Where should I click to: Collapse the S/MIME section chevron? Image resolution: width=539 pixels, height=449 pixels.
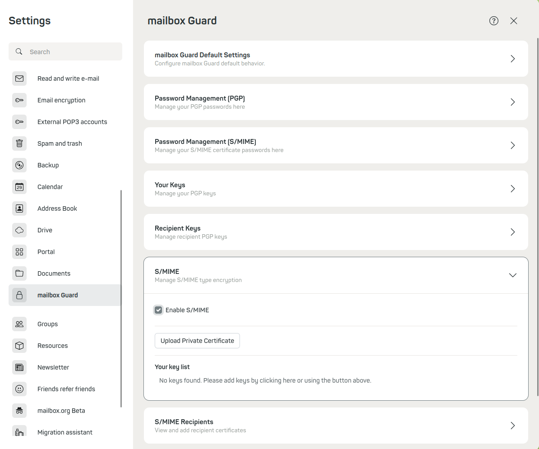(x=512, y=275)
